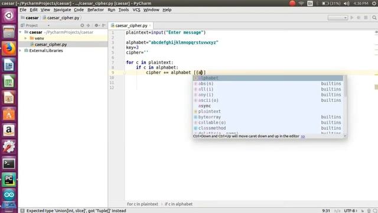Expand External Libraries node
This screenshot has width=378, height=213.
click(21, 50)
